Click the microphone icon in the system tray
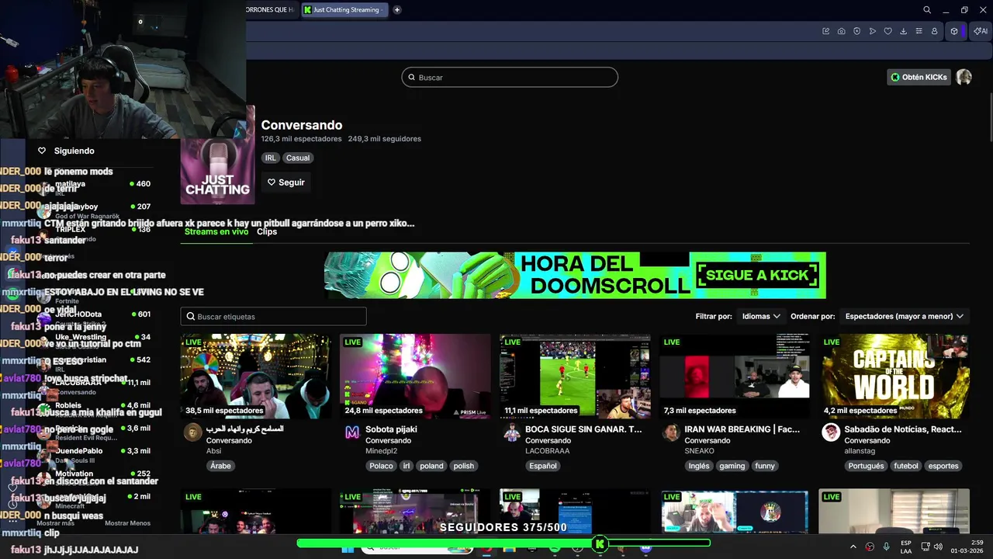This screenshot has width=993, height=559. click(x=886, y=547)
